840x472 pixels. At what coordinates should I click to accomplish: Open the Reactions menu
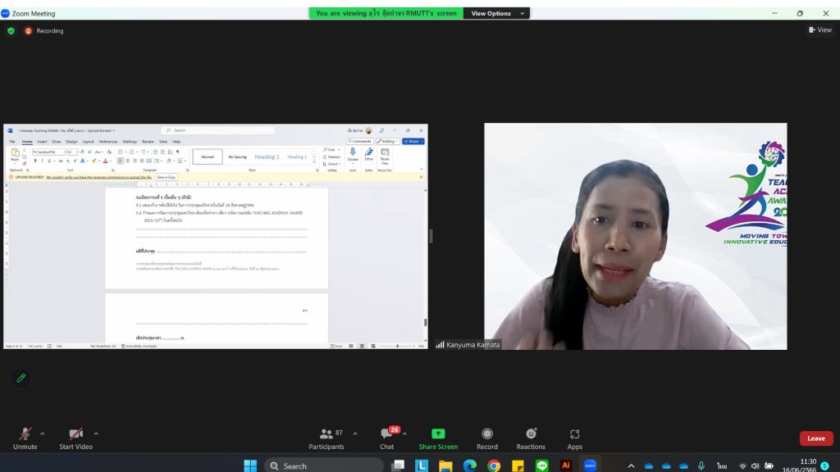point(531,435)
